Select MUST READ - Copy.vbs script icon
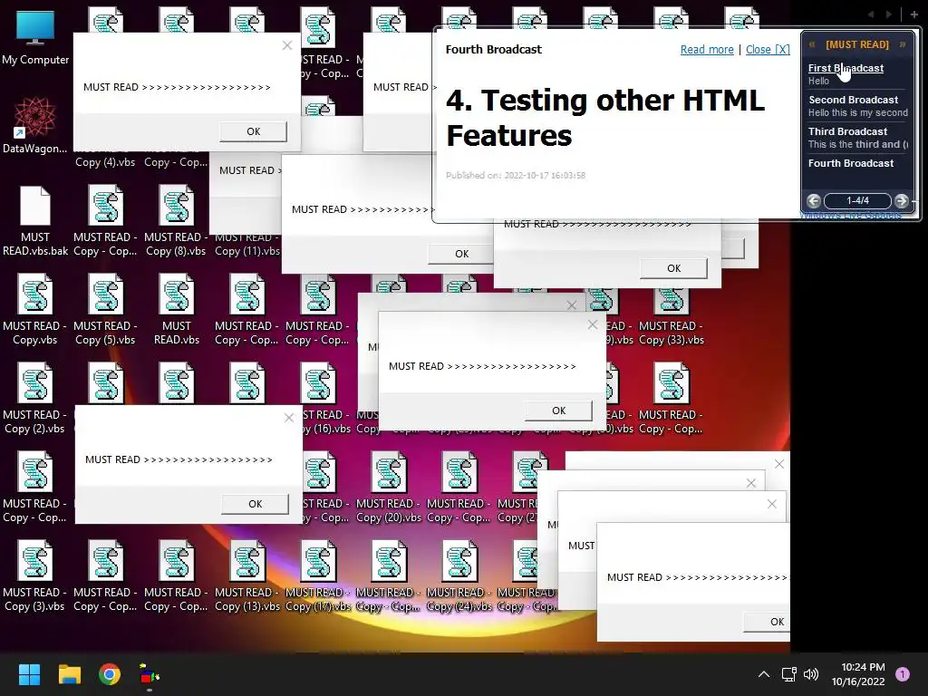Viewport: 928px width, 696px height. point(35,310)
